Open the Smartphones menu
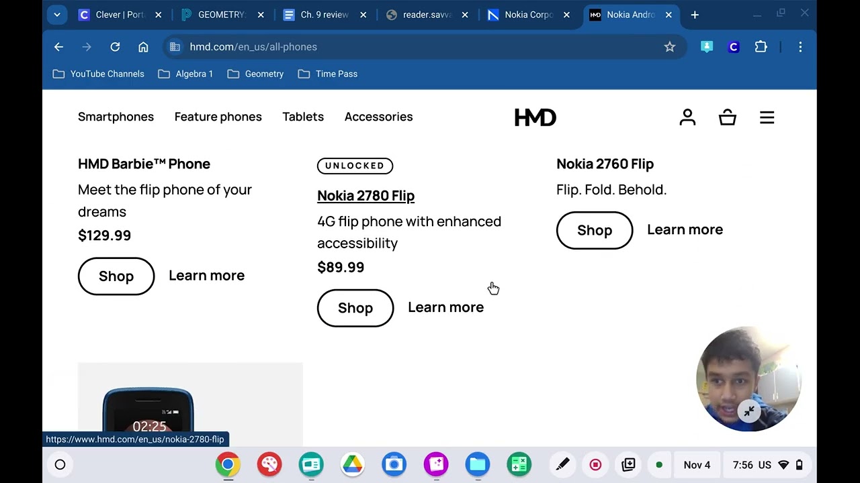860x483 pixels. coord(116,117)
